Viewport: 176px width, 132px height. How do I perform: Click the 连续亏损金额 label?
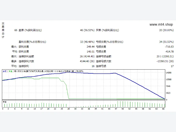pyautogui.click(x=103, y=56)
